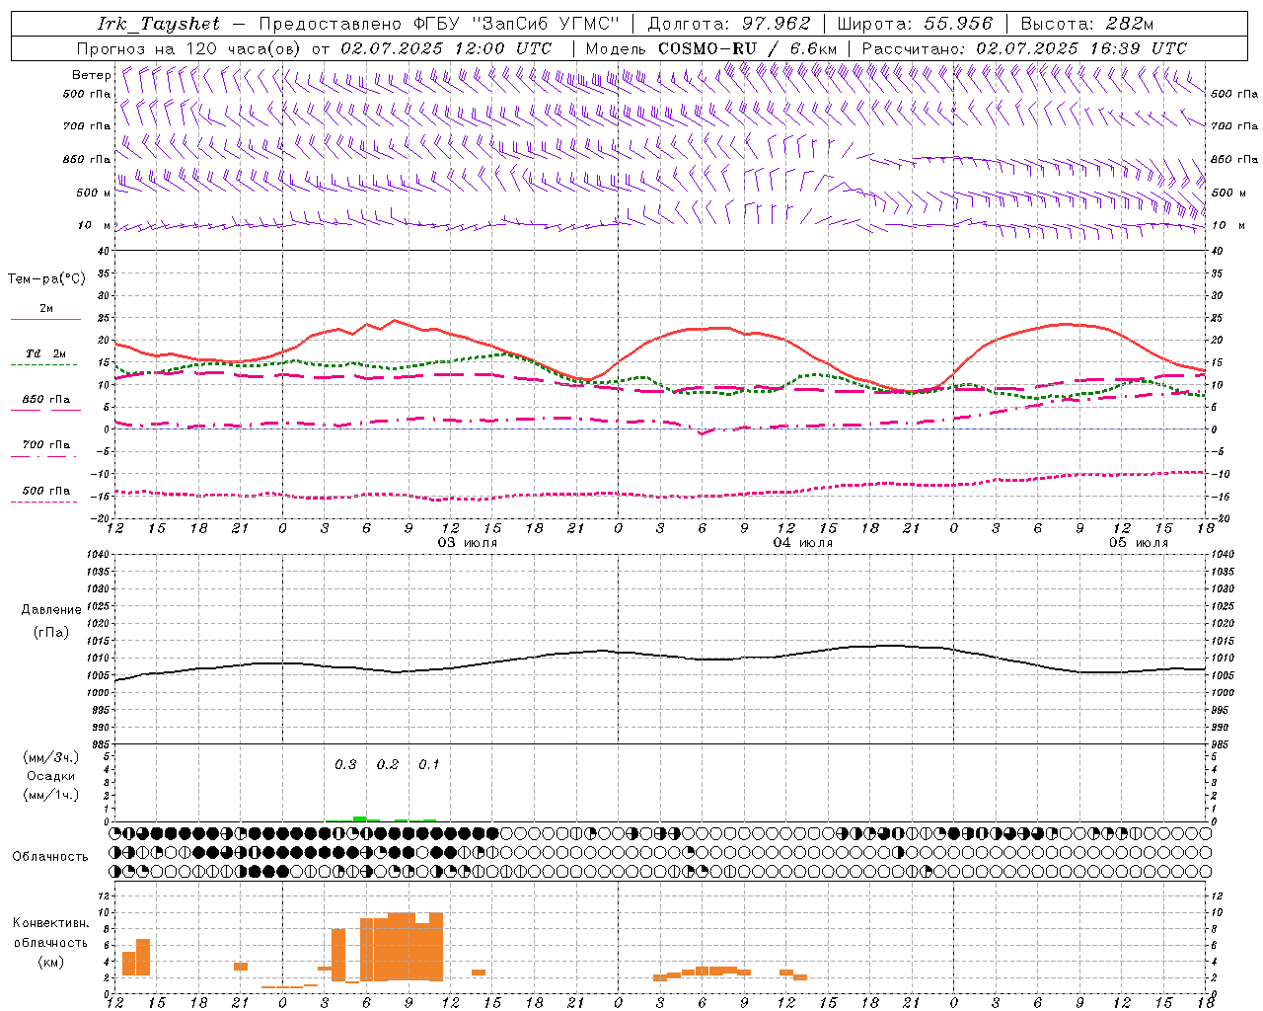Image resolution: width=1263 pixels, height=1011 pixels.
Task: Click the station name Irk_Tayshet
Action: pyautogui.click(x=159, y=24)
